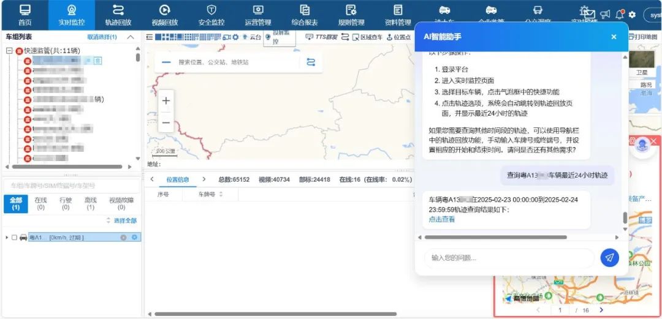Click the 点击查看 link in chat
The image size is (662, 319).
point(441,219)
